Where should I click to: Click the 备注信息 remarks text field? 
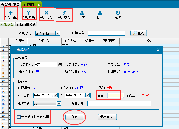(119, 104)
